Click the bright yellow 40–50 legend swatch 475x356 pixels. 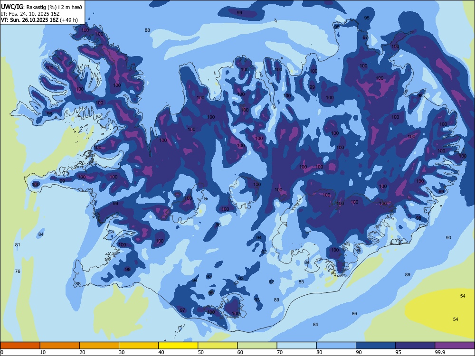[x=178, y=346]
